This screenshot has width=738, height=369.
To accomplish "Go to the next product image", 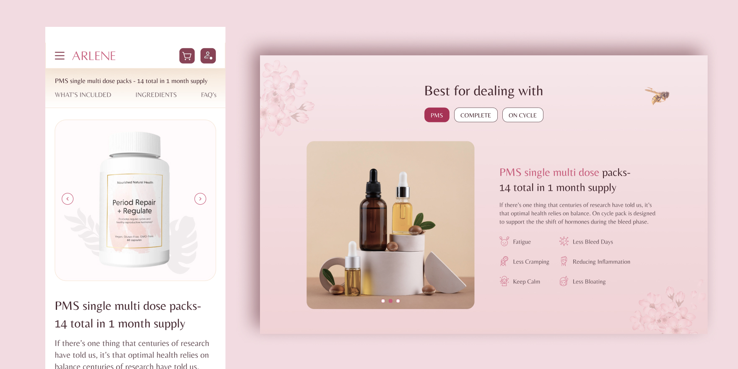I will (x=200, y=199).
